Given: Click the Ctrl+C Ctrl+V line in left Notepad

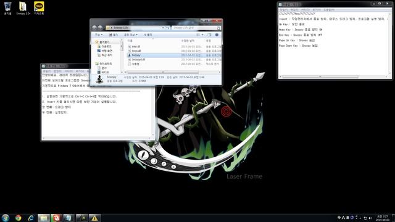Looking at the screenshot, I should pos(79,96).
